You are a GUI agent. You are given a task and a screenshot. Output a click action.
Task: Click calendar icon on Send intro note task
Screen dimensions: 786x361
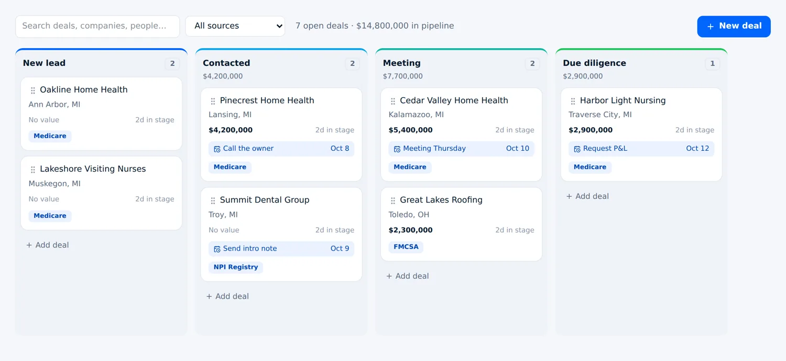[x=217, y=249]
